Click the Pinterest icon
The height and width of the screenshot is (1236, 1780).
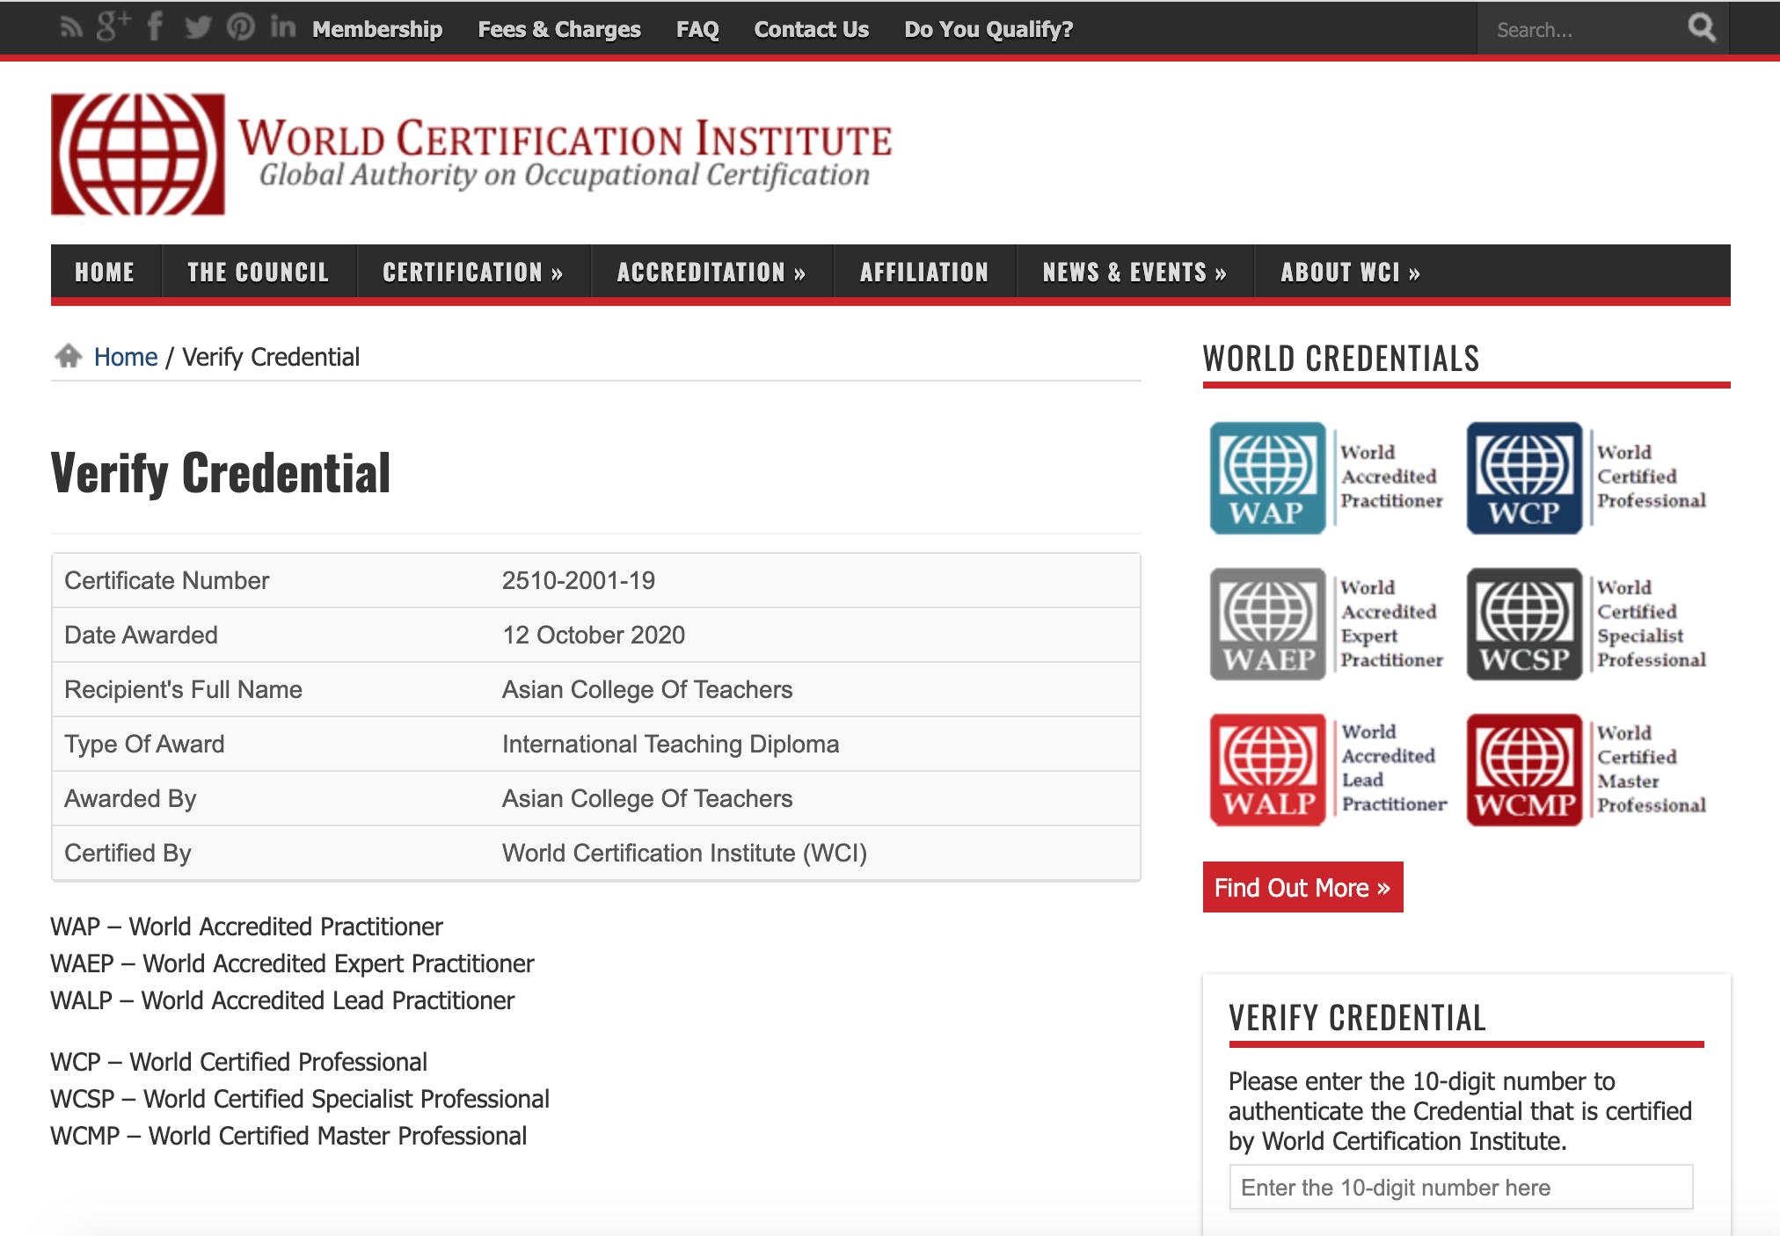(x=240, y=28)
